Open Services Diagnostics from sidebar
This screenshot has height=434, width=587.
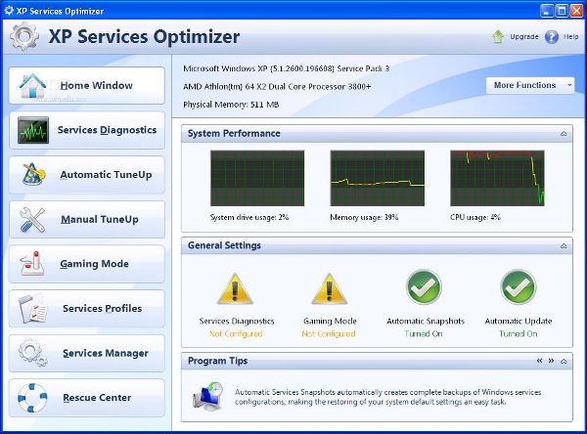tap(87, 130)
